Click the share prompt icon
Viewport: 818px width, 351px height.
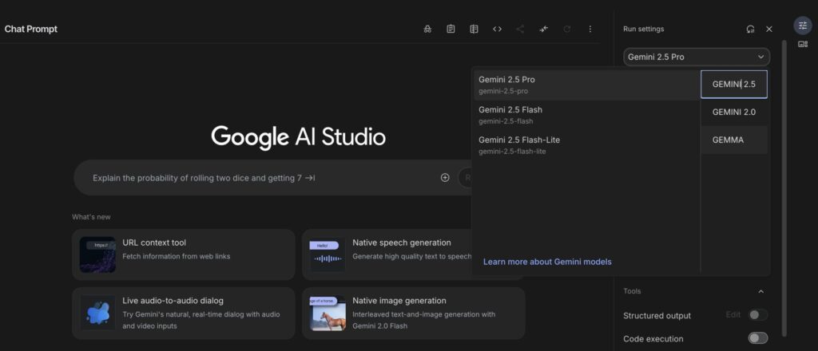click(520, 30)
